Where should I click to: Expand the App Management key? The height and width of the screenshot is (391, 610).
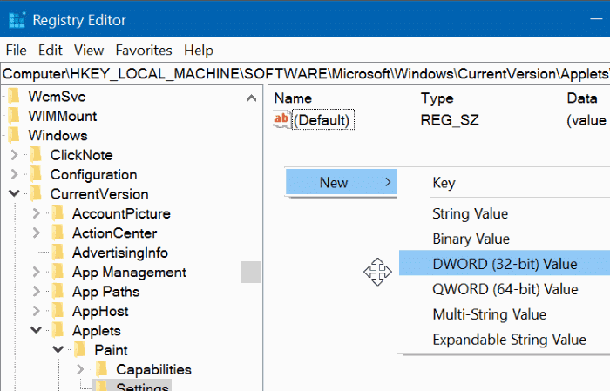click(37, 272)
